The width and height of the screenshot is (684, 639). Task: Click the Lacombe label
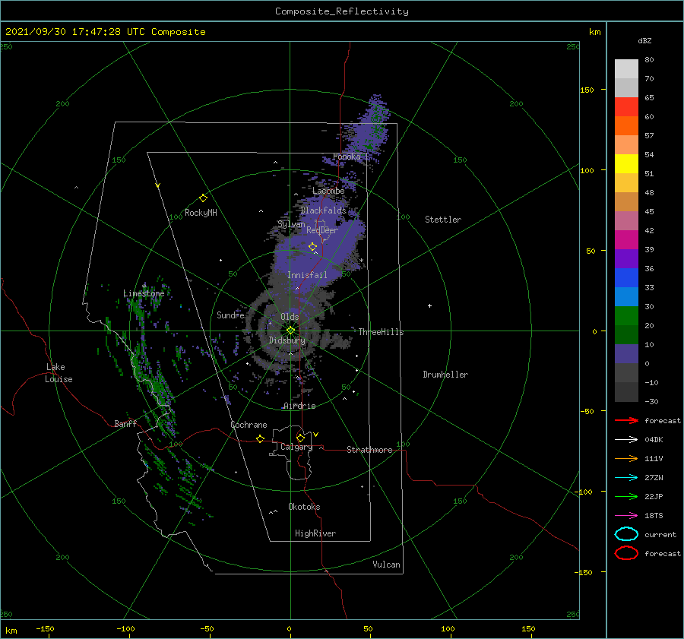[328, 191]
